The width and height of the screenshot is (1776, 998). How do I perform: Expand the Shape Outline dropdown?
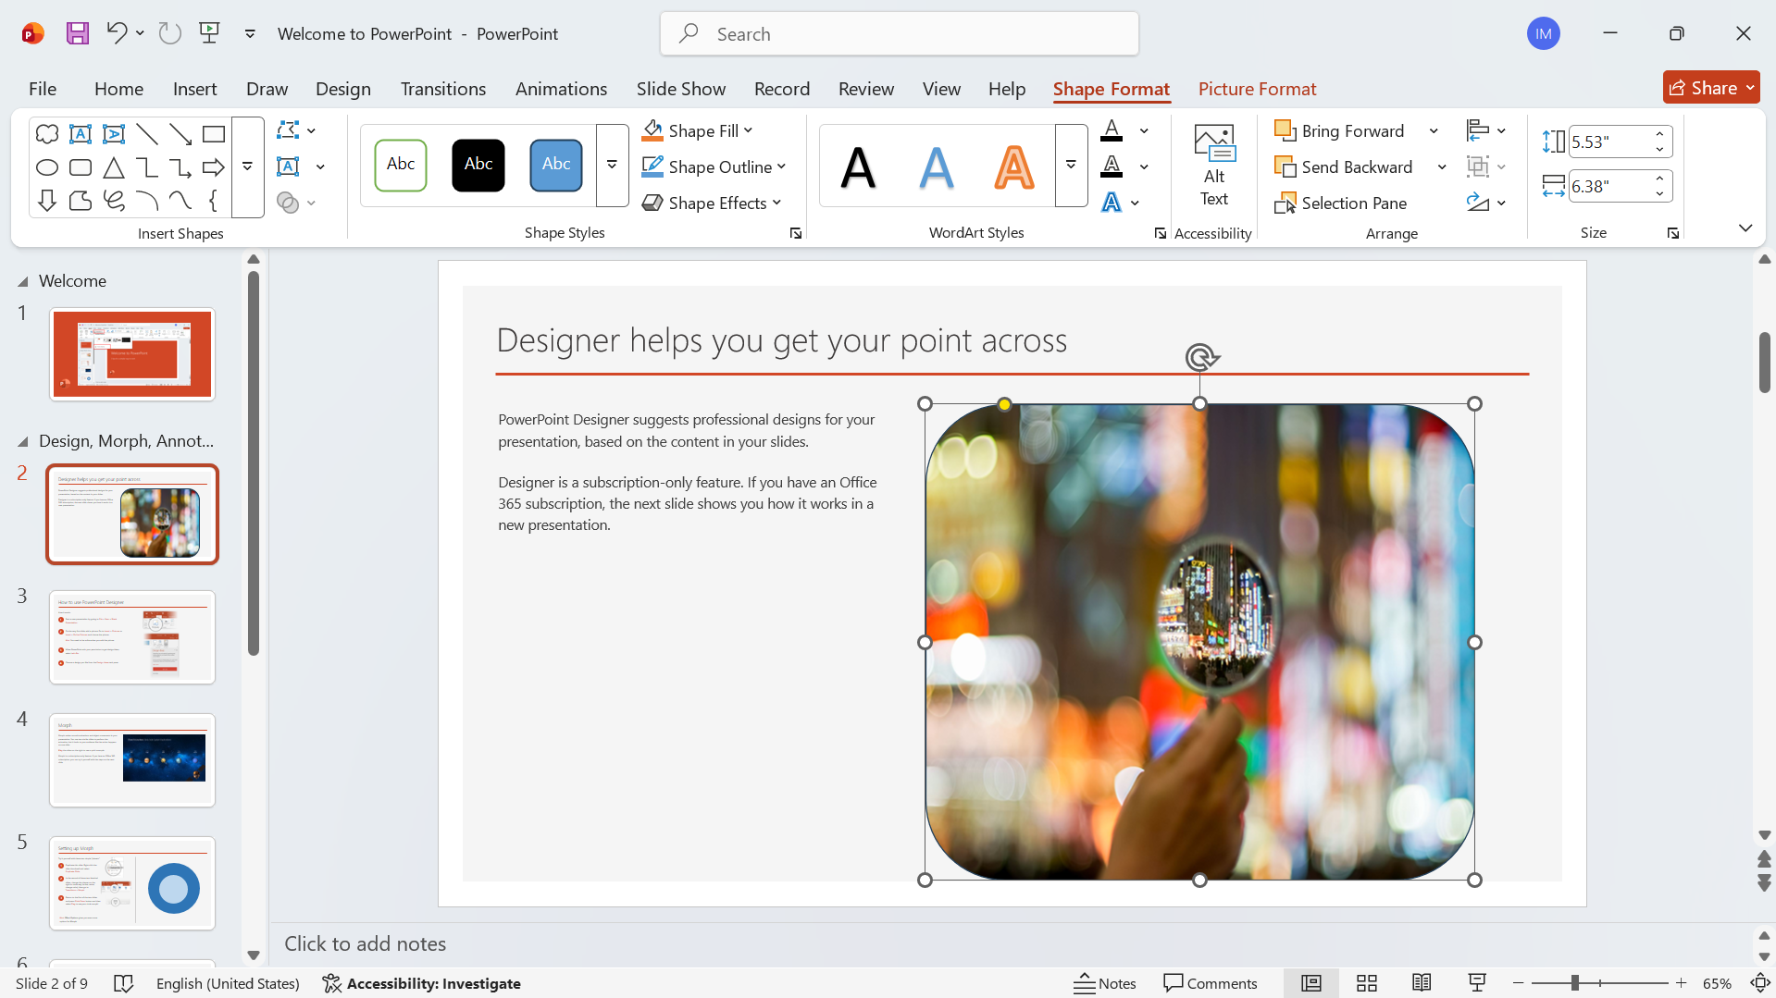[x=781, y=166]
